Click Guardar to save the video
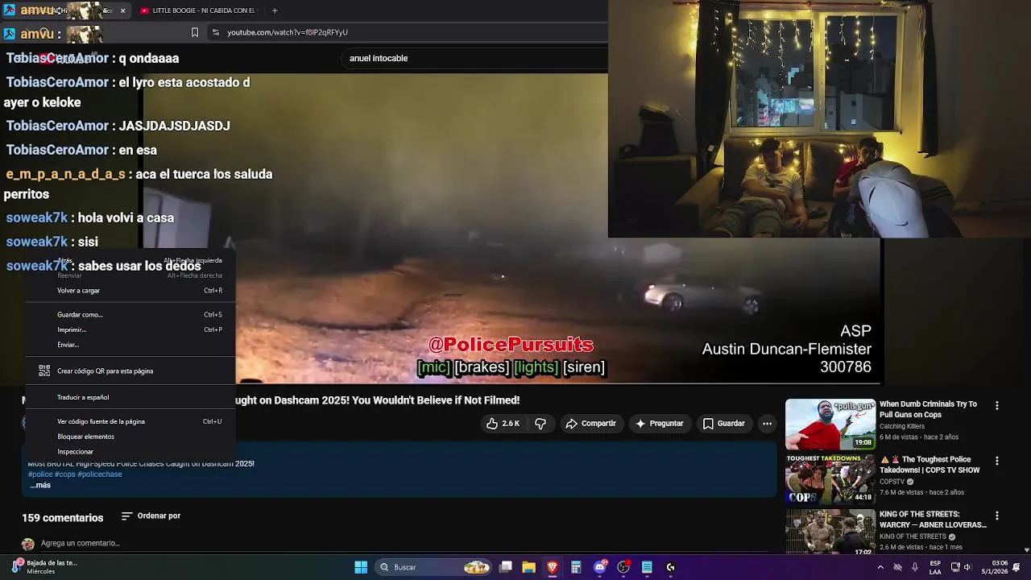 click(723, 424)
